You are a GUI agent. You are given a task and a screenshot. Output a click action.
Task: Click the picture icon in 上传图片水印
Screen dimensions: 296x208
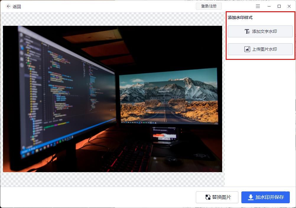tap(248, 49)
